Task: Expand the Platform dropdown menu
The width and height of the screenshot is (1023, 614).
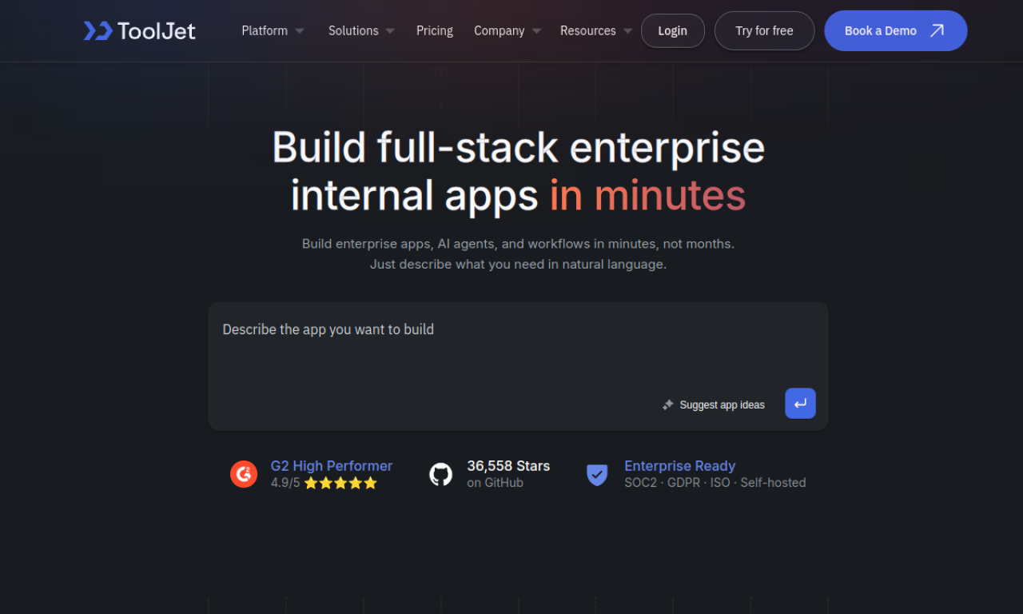Action: [273, 31]
